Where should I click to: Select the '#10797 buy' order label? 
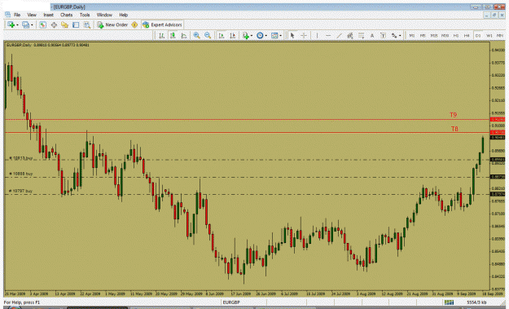[21, 191]
